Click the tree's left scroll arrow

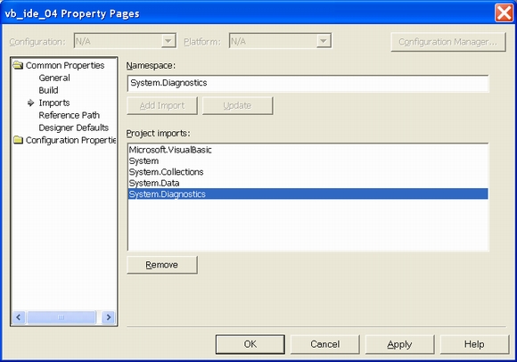[x=19, y=317]
